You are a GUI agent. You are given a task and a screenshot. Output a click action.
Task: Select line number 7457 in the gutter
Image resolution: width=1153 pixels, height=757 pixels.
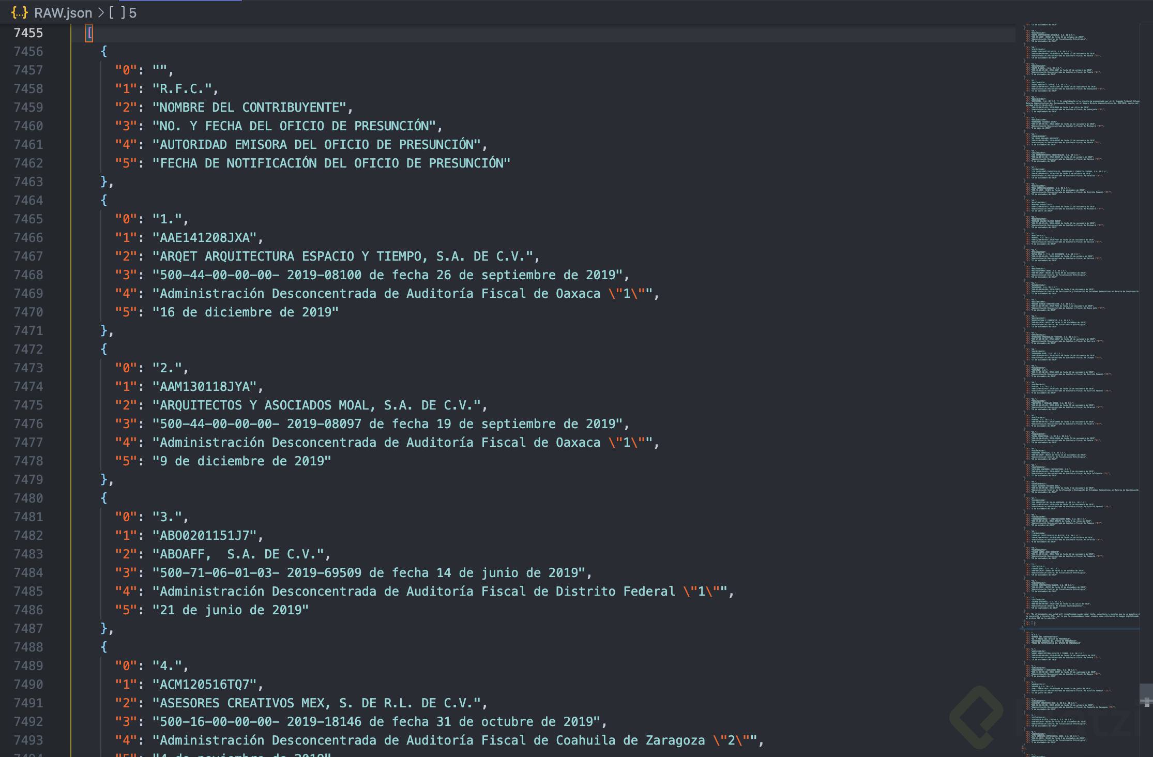point(28,70)
